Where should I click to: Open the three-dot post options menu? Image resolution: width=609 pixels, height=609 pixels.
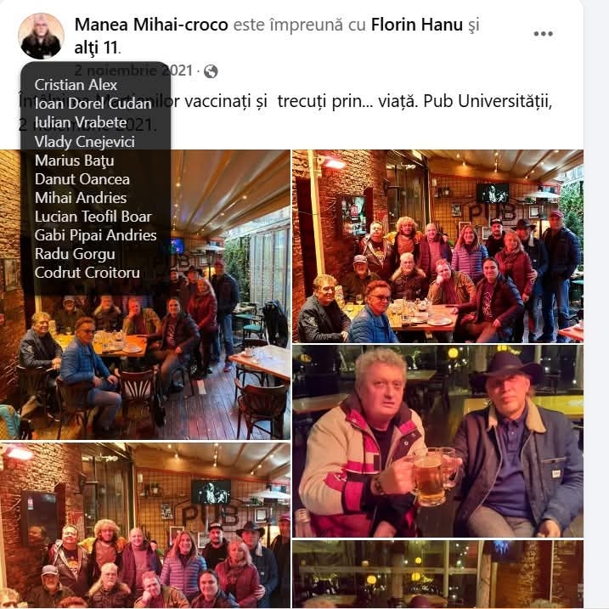click(x=543, y=34)
